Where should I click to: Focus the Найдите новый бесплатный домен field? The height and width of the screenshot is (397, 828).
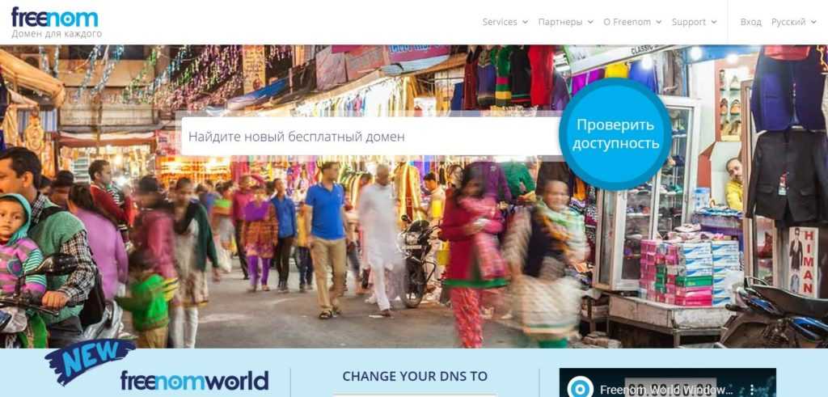point(370,137)
